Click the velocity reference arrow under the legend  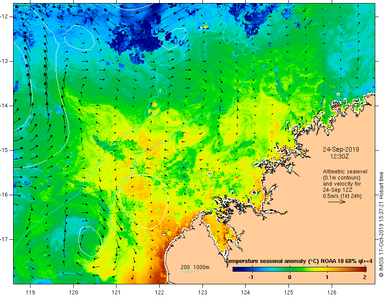(336, 202)
